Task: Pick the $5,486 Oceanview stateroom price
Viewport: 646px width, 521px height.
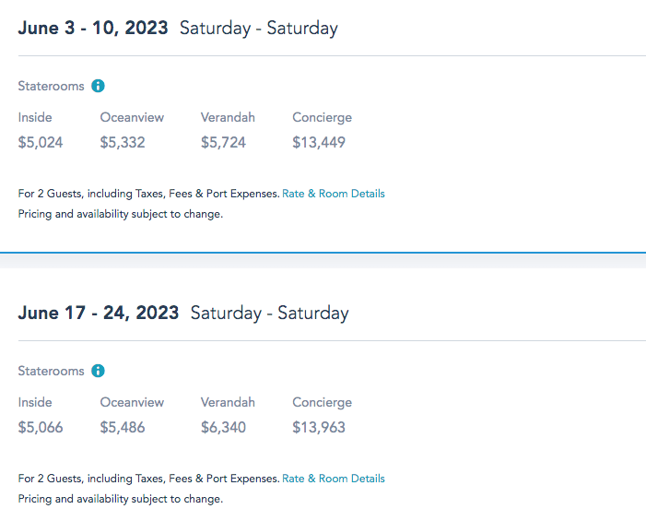Action: pyautogui.click(x=123, y=427)
